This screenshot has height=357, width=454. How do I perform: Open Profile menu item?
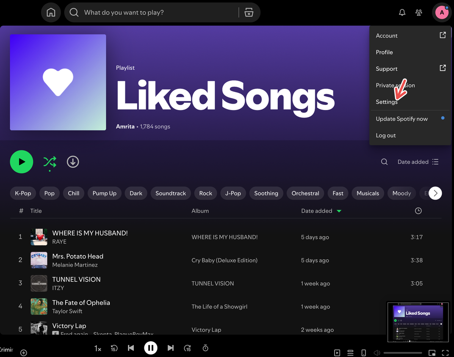pyautogui.click(x=410, y=52)
